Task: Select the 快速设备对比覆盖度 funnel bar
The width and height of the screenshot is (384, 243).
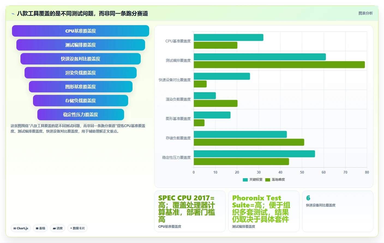Action: tap(80, 59)
